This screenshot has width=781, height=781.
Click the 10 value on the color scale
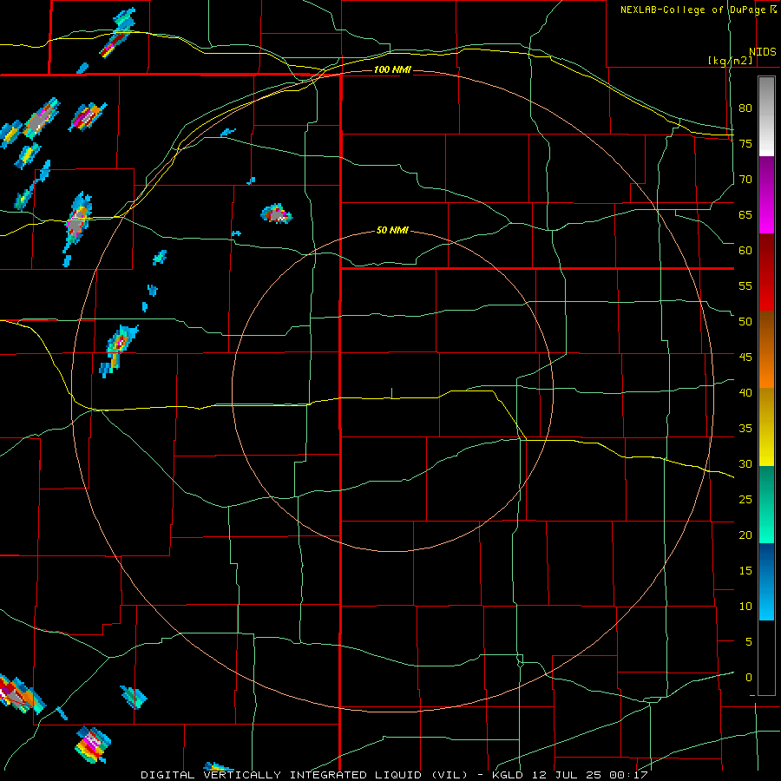(x=745, y=607)
